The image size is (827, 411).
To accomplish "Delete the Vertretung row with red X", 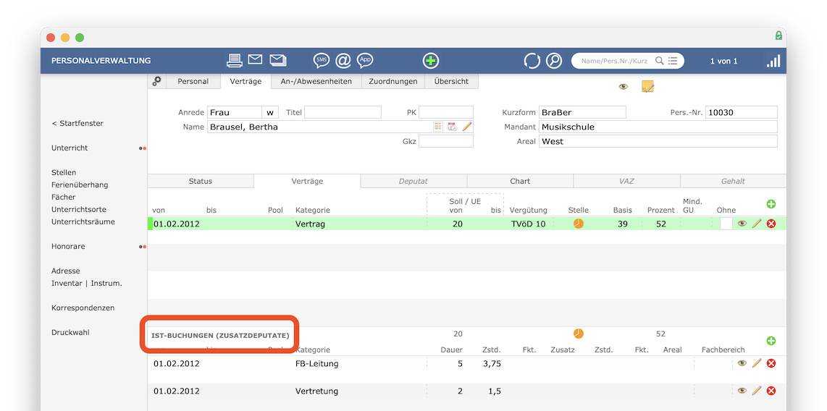I will pos(771,391).
